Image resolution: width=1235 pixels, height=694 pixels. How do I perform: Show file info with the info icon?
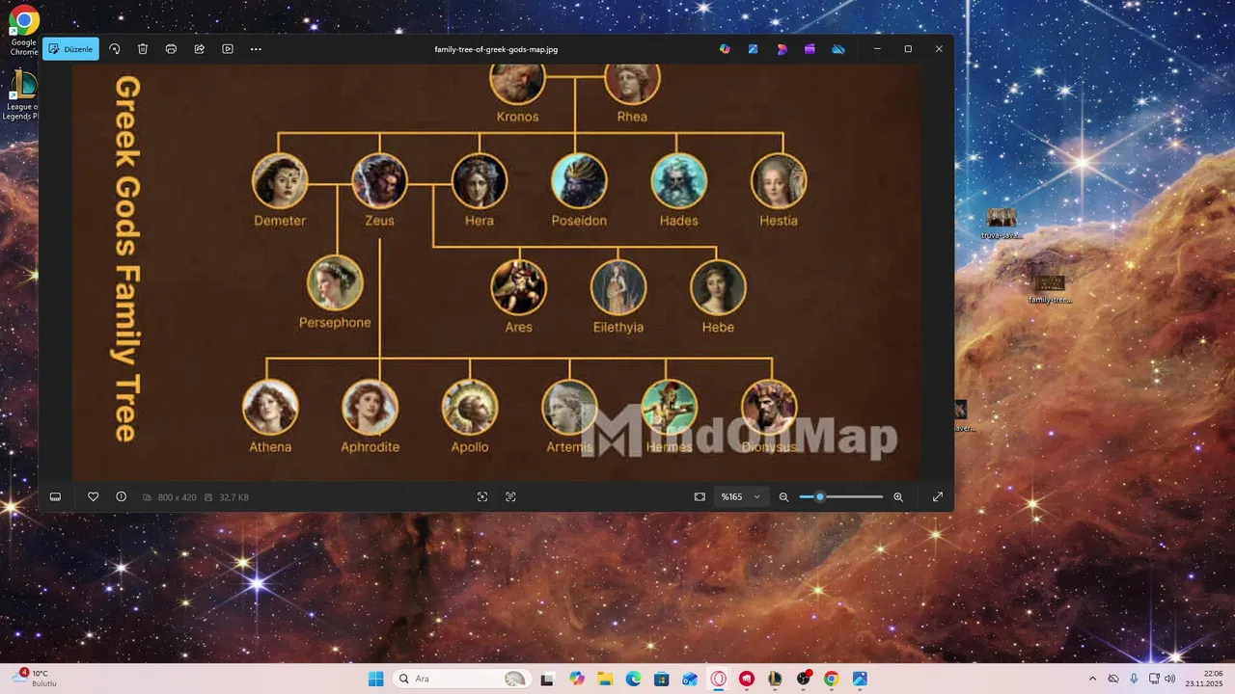coord(121,496)
